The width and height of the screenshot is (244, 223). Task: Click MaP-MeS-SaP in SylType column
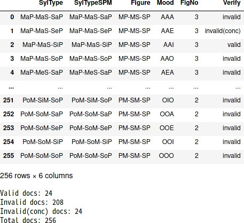pyautogui.click(x=42, y=73)
